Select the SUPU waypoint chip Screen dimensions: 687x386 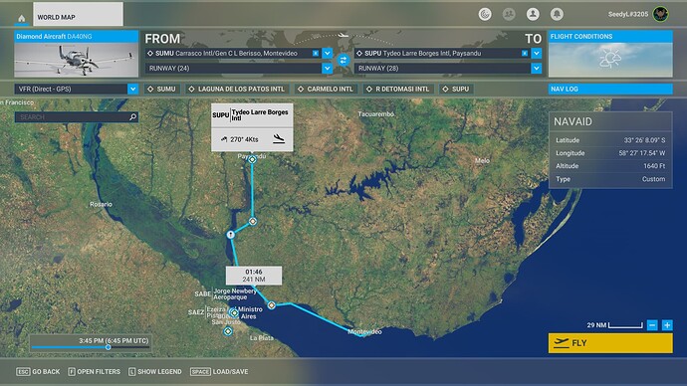pos(456,89)
